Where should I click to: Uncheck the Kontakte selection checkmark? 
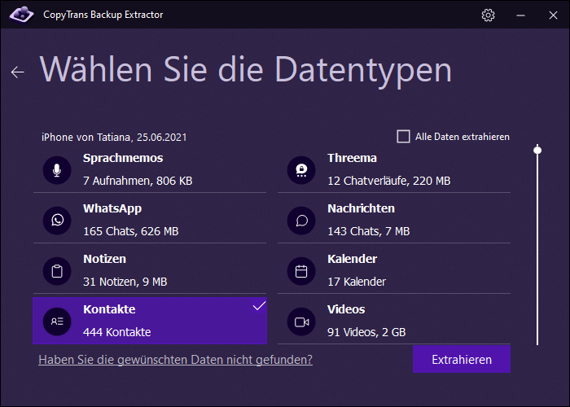point(259,306)
